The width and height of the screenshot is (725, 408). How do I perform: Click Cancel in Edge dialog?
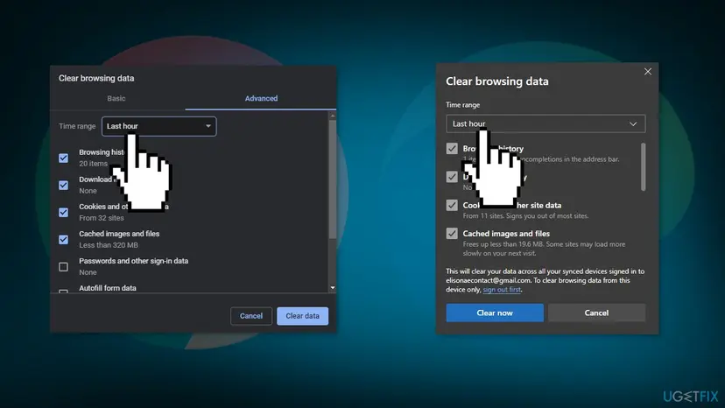coord(596,313)
